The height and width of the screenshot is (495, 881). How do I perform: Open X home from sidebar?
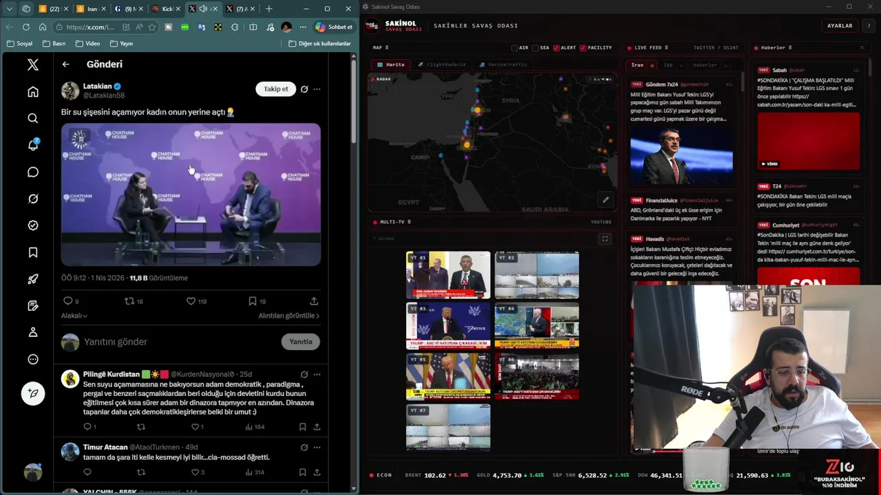click(33, 91)
